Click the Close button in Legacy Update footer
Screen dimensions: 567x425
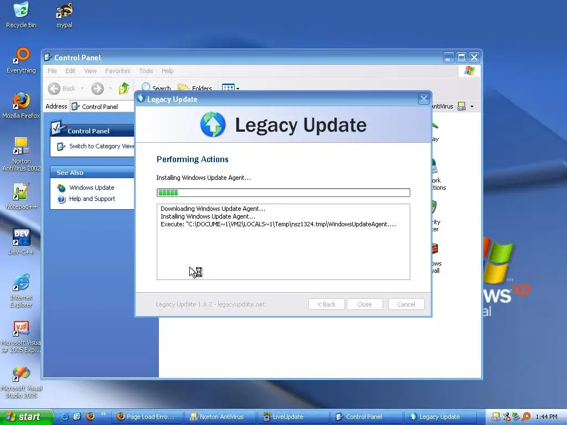pyautogui.click(x=364, y=304)
